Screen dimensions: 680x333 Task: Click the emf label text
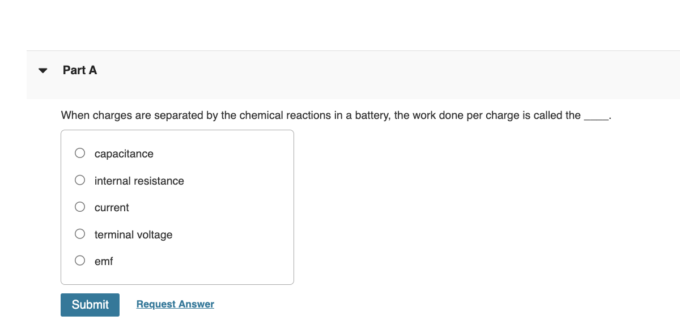tap(103, 261)
